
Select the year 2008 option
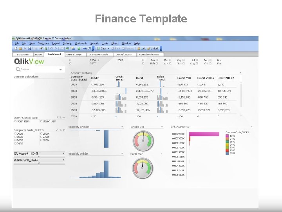[120, 60]
